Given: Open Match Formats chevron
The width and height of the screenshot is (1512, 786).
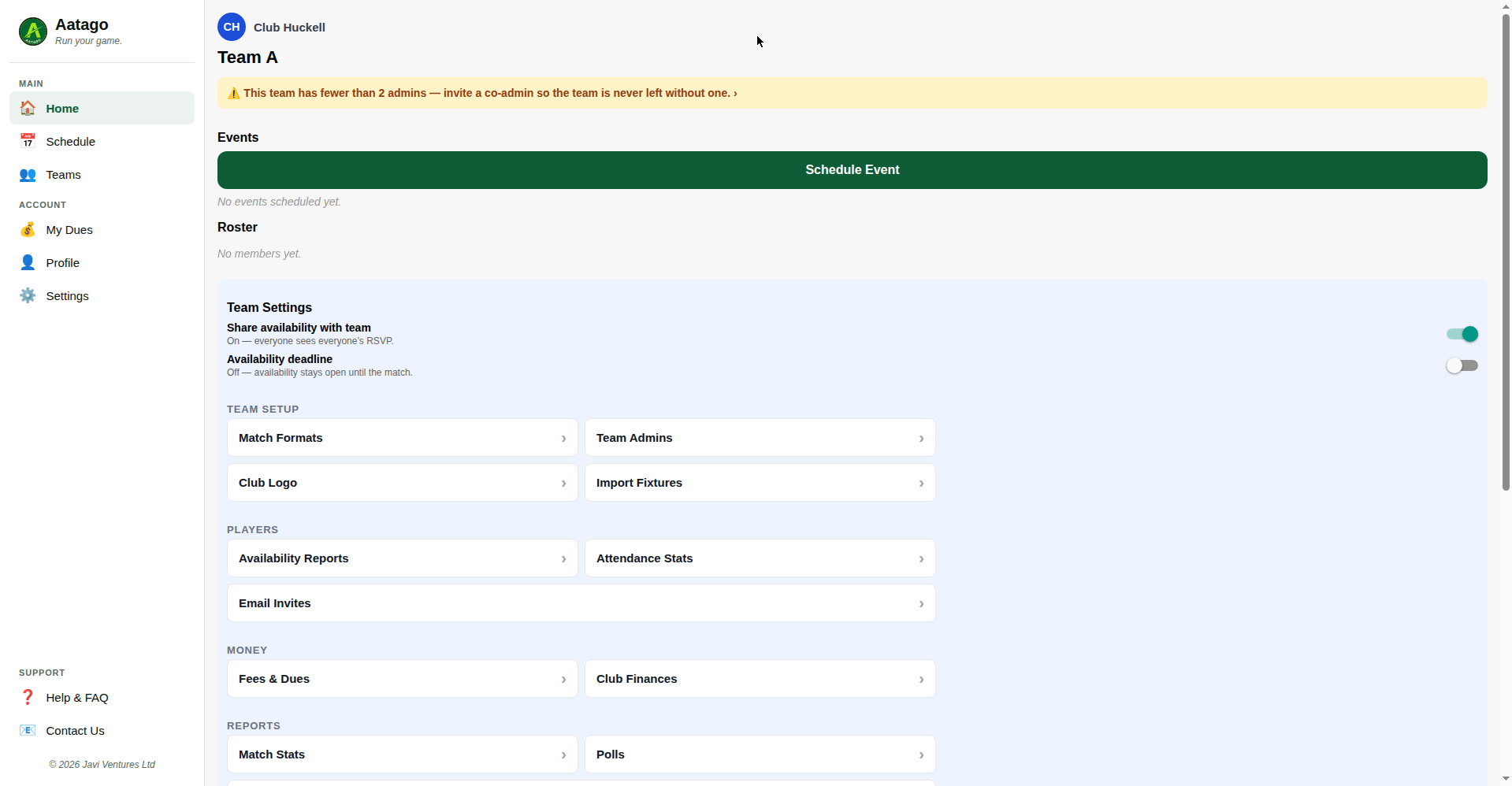Looking at the screenshot, I should click(563, 438).
